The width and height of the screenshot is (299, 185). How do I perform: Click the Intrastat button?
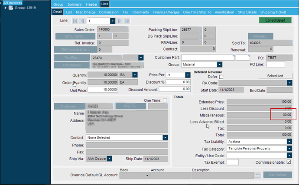click(x=260, y=36)
